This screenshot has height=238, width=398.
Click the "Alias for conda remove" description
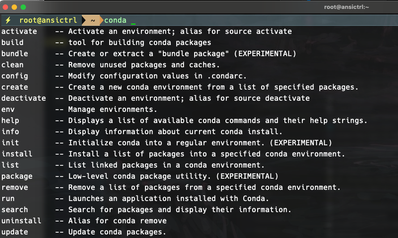click(117, 221)
